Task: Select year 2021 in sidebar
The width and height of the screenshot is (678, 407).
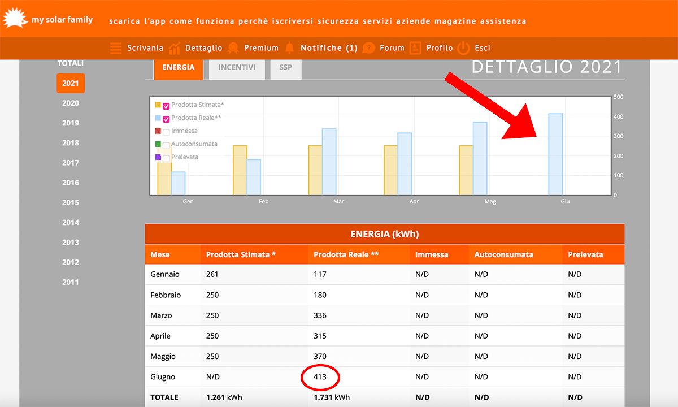Action: pyautogui.click(x=71, y=83)
